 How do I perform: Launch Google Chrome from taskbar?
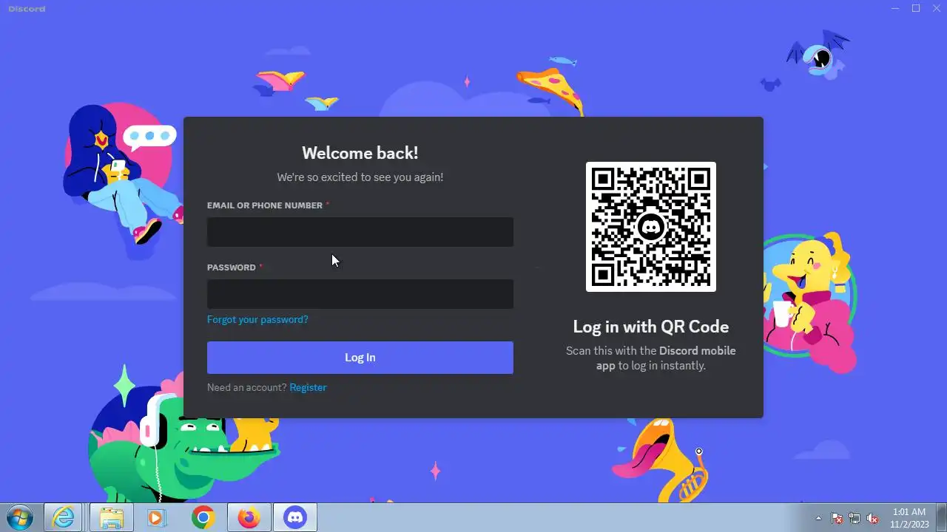203,518
